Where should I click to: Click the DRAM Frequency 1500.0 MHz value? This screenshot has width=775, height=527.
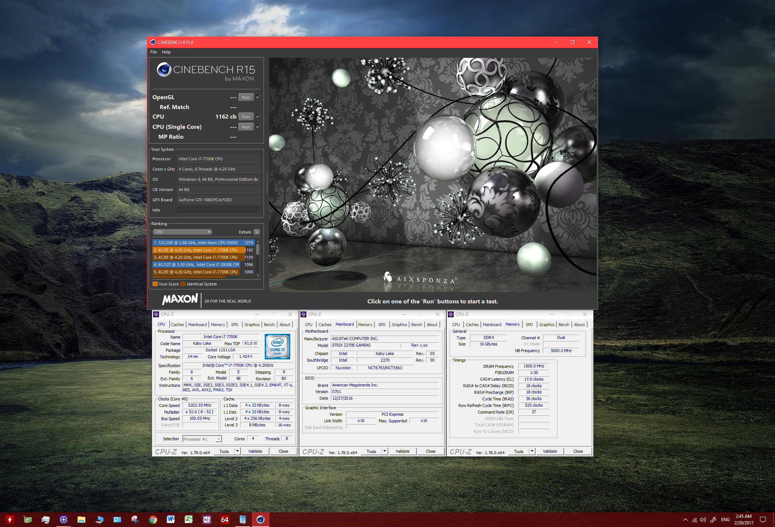[x=534, y=366]
